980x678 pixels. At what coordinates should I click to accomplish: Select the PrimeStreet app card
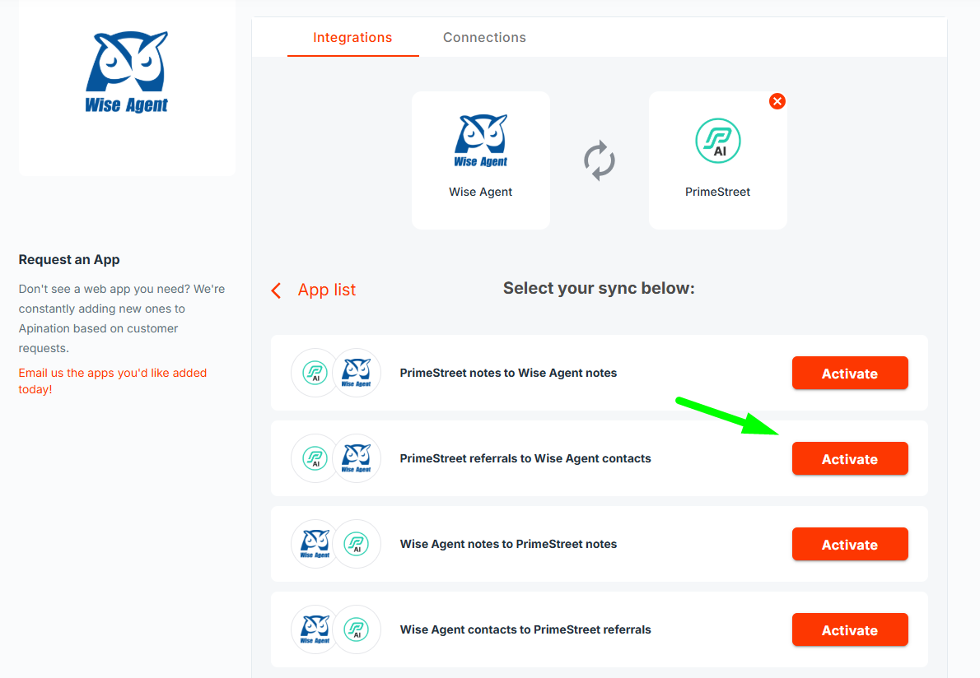[717, 160]
